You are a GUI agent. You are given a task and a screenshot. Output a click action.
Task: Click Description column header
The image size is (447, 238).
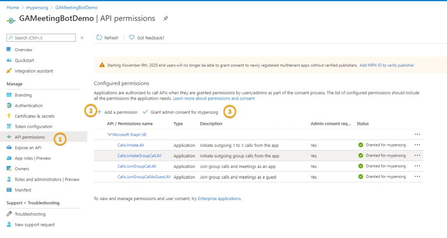(x=211, y=124)
